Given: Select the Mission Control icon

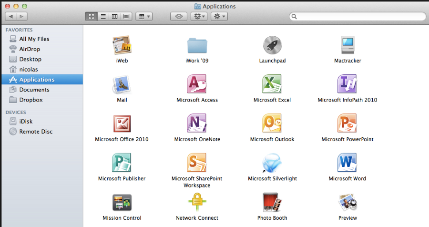Looking at the screenshot, I should [122, 202].
